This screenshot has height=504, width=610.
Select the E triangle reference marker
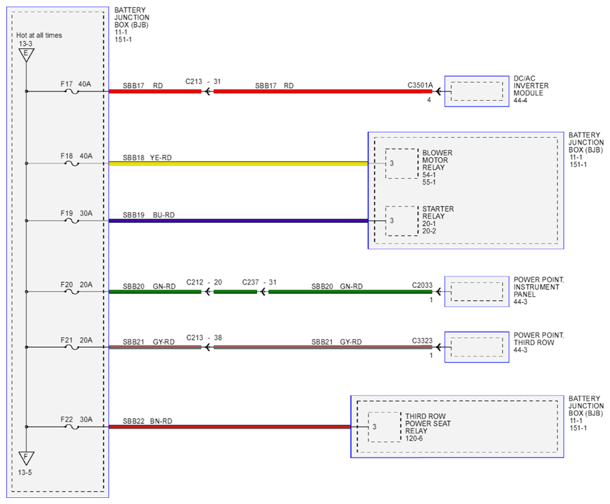tap(26, 55)
